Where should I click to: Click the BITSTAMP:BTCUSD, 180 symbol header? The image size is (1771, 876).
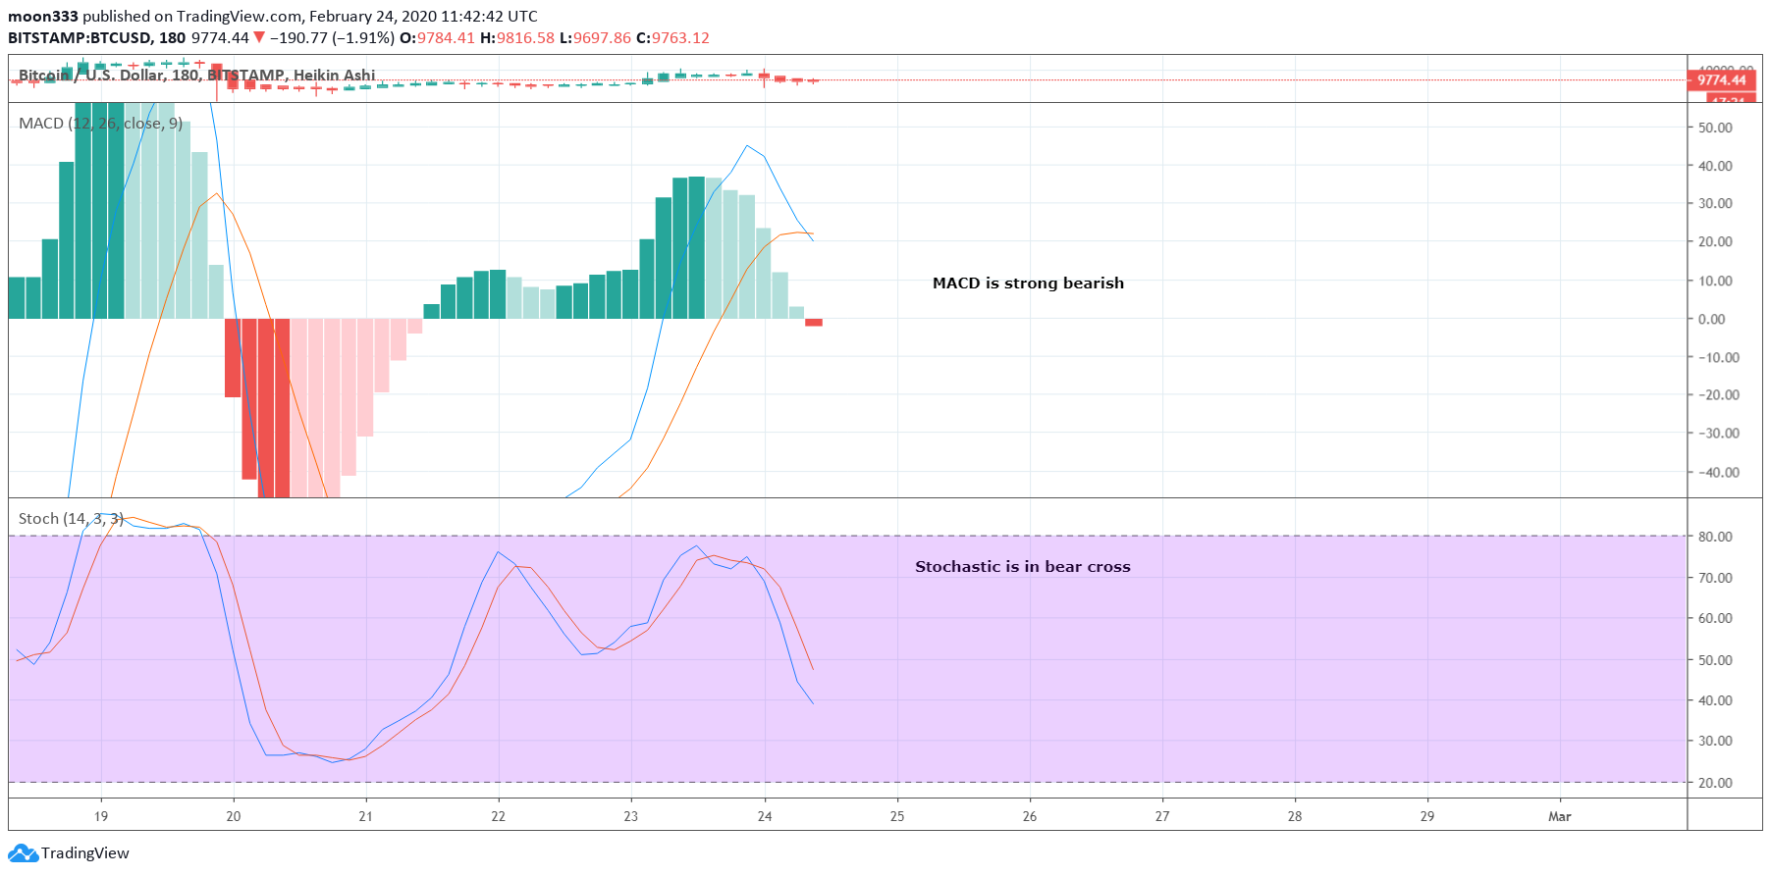(96, 38)
